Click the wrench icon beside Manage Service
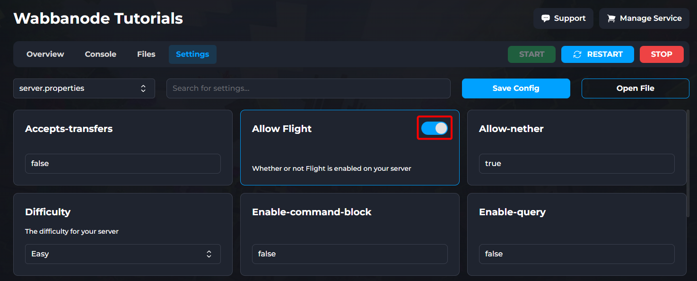The image size is (697, 281). (612, 18)
